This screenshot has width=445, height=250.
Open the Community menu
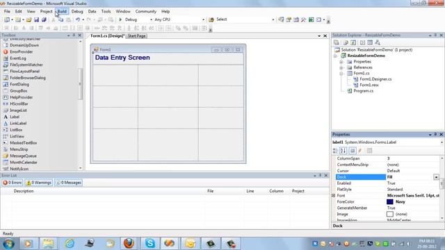pos(146,11)
